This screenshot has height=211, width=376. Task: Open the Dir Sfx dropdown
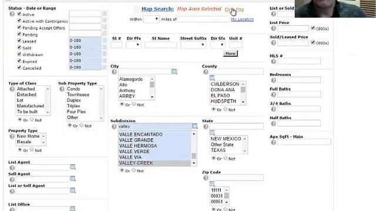218,45
